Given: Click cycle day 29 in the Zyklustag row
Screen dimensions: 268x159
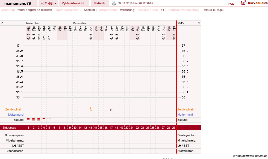Looking at the screenshot, I should pyautogui.click(x=173, y=128).
